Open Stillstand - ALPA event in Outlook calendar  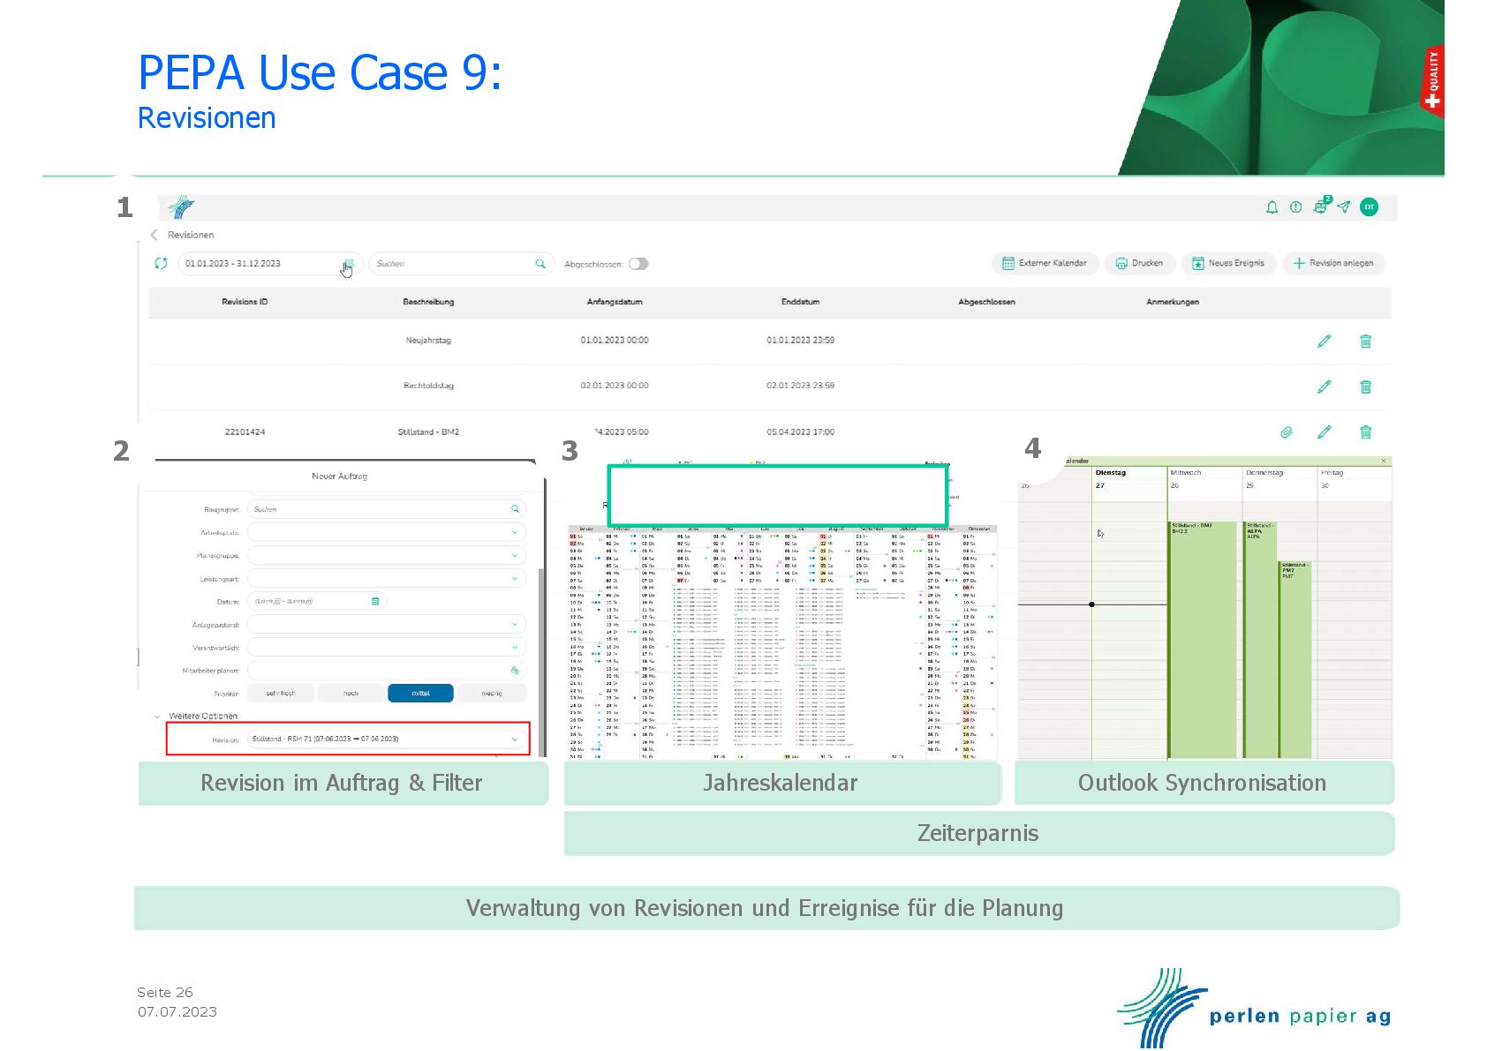coord(1260,640)
